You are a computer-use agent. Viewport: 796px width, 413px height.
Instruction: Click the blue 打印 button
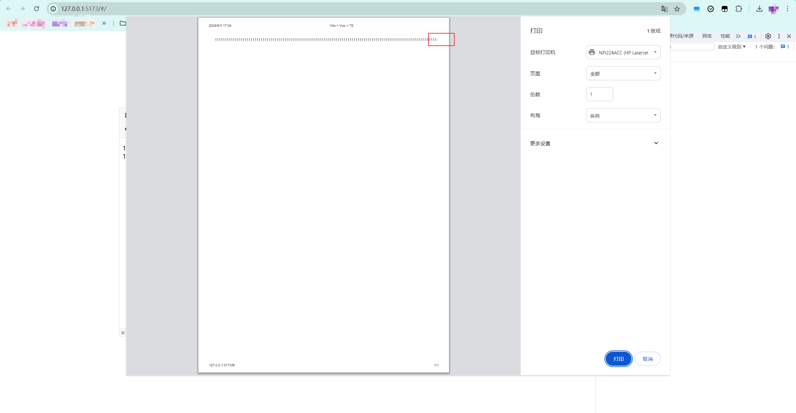[618, 359]
